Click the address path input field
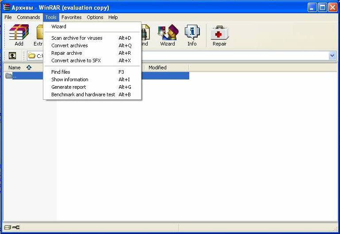 pos(182,56)
